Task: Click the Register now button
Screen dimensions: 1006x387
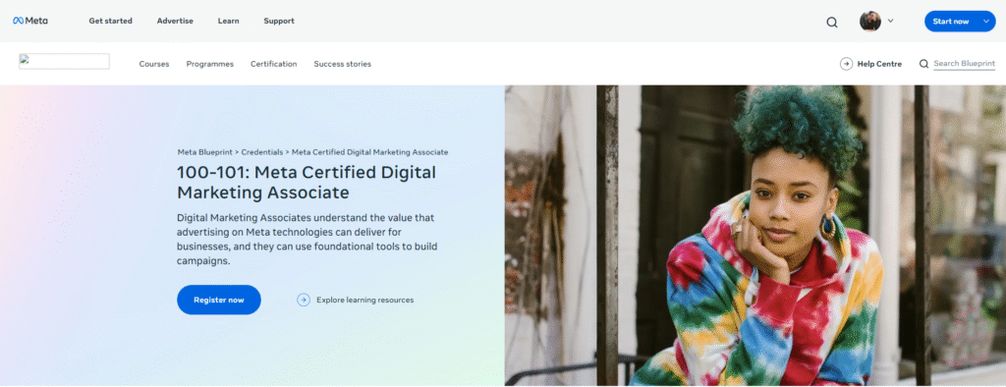Action: pyautogui.click(x=219, y=300)
